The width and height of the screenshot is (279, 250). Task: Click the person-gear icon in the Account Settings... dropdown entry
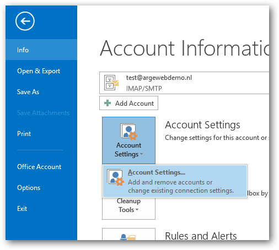tap(116, 177)
